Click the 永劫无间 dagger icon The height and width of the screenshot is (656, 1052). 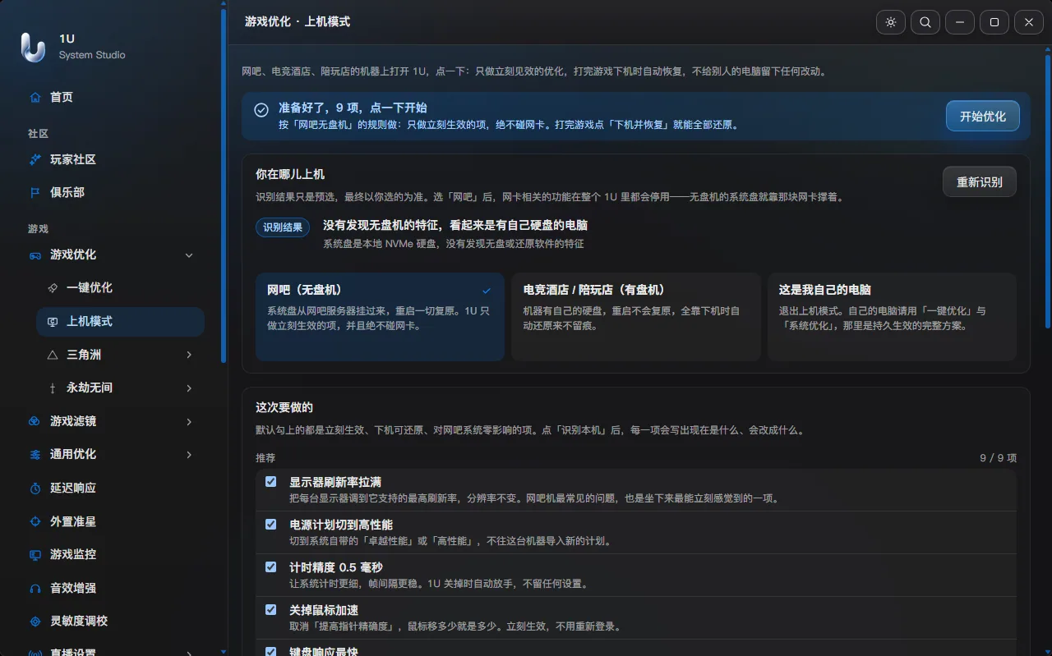click(x=53, y=388)
